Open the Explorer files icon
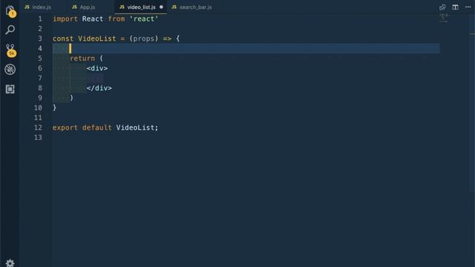475x267 pixels. point(10,11)
